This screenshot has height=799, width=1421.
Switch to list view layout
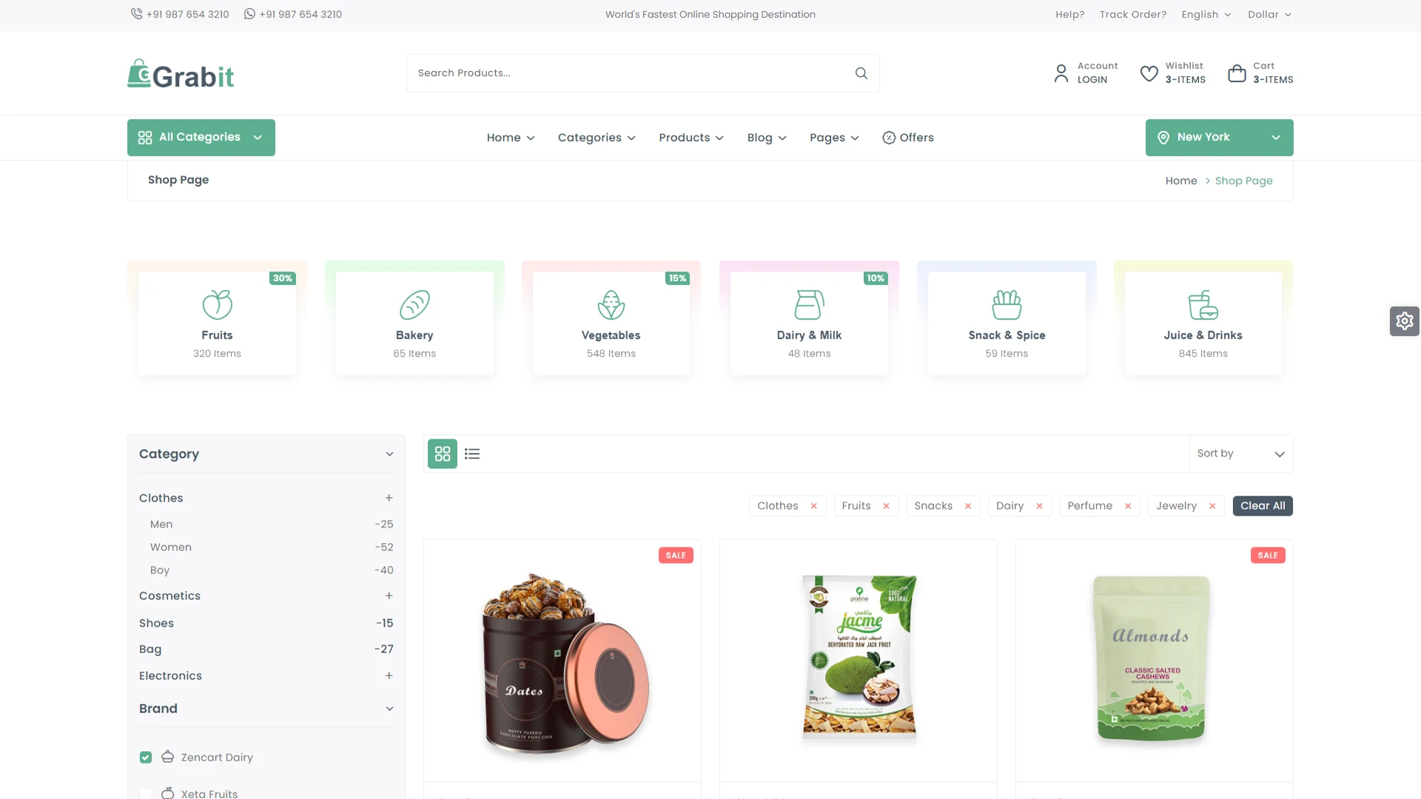[472, 454]
